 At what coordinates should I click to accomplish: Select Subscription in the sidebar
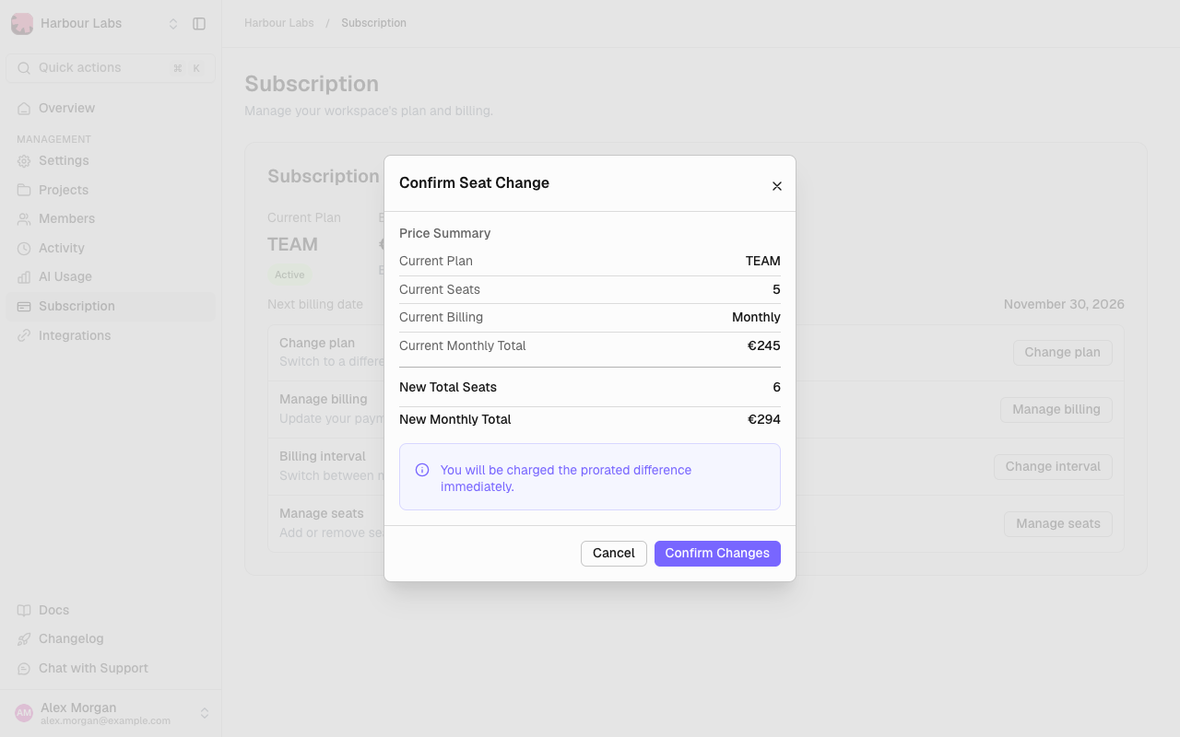click(111, 306)
